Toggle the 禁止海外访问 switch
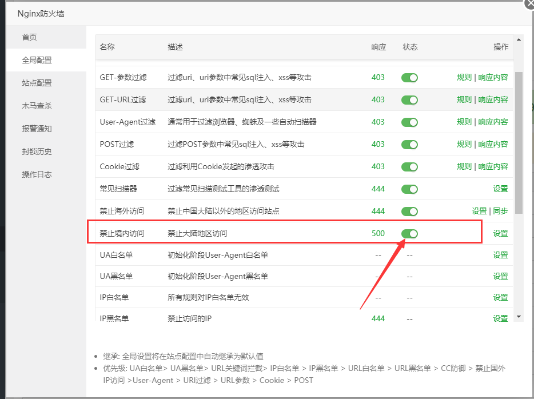The height and width of the screenshot is (399, 534). click(x=409, y=212)
